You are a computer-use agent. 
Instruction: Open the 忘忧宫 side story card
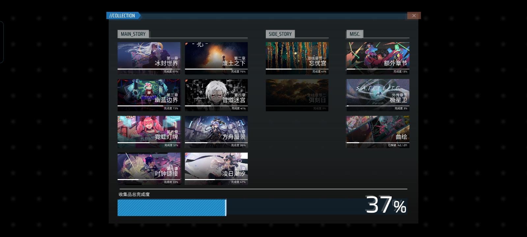point(297,58)
